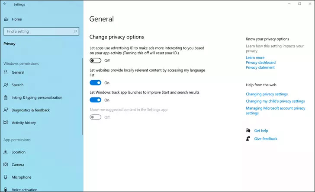Open General via its lock icon
This screenshot has width=315, height=192.
click(x=6, y=72)
